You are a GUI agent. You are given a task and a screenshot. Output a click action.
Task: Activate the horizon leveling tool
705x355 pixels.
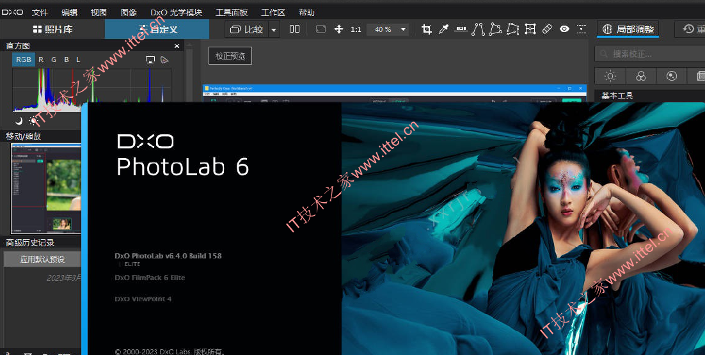(461, 29)
